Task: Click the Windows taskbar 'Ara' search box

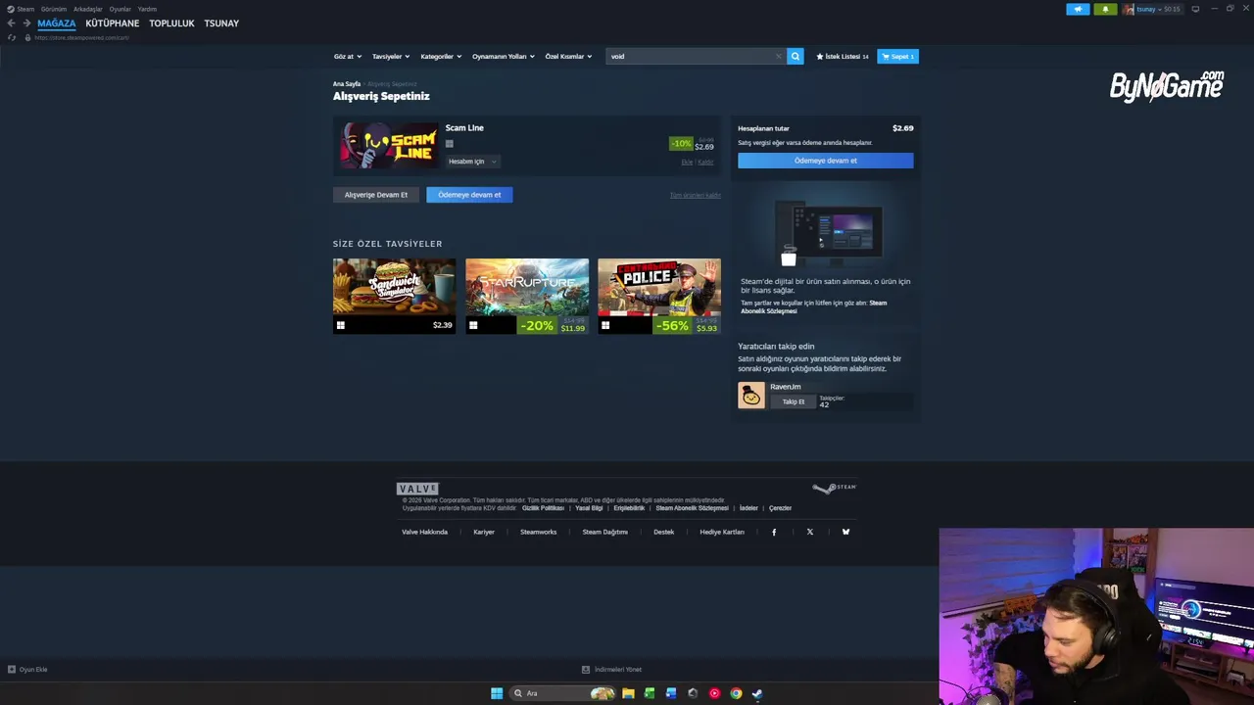Action: [560, 693]
